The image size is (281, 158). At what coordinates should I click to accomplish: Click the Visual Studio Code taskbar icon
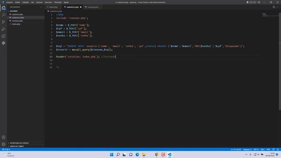(x=169, y=154)
